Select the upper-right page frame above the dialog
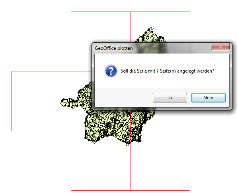The image size is (238, 195). 160,27
